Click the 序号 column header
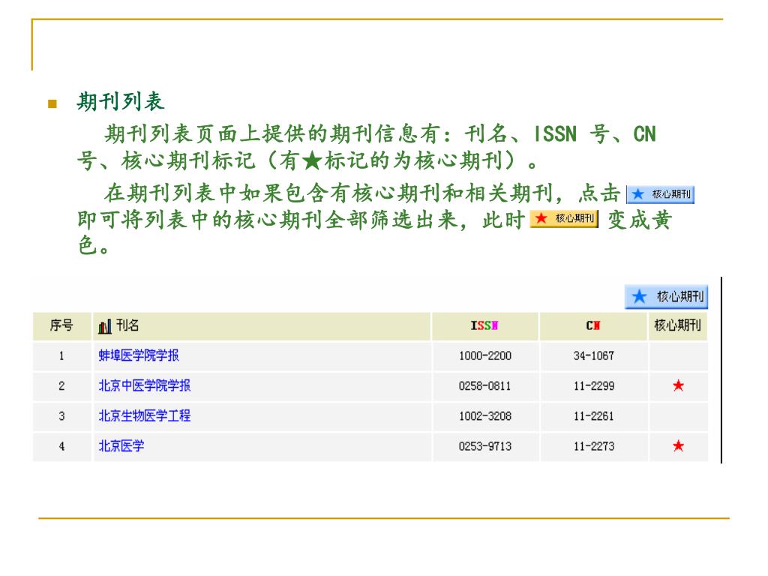Viewport: 768px width, 576px height. tap(61, 325)
